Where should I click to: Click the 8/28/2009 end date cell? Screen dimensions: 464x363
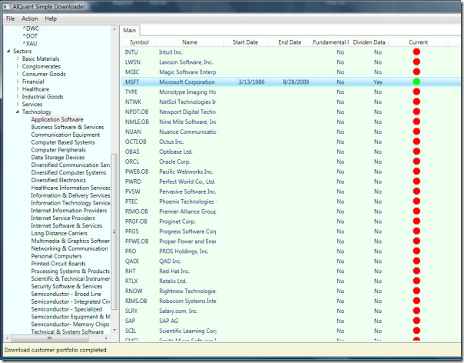(x=296, y=82)
